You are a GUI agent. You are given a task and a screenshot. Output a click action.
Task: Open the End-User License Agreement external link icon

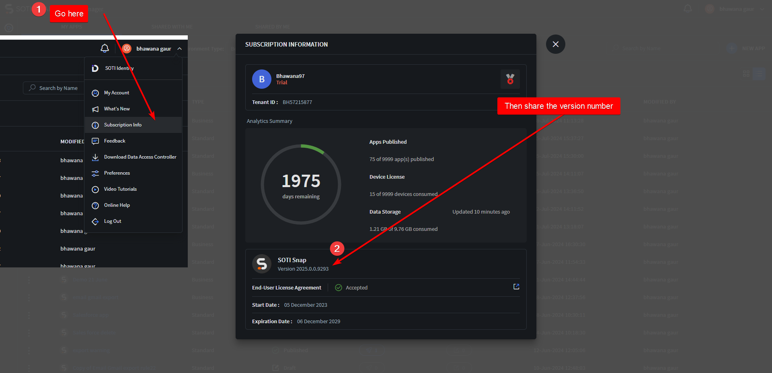point(516,287)
